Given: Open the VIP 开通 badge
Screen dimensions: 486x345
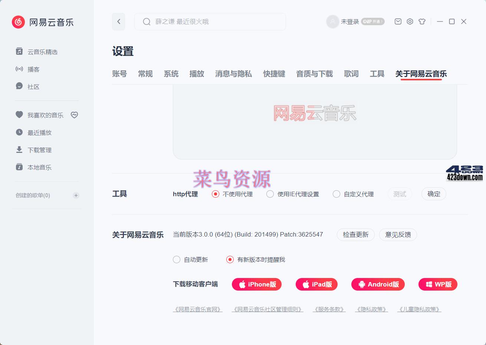Looking at the screenshot, I should (372, 21).
